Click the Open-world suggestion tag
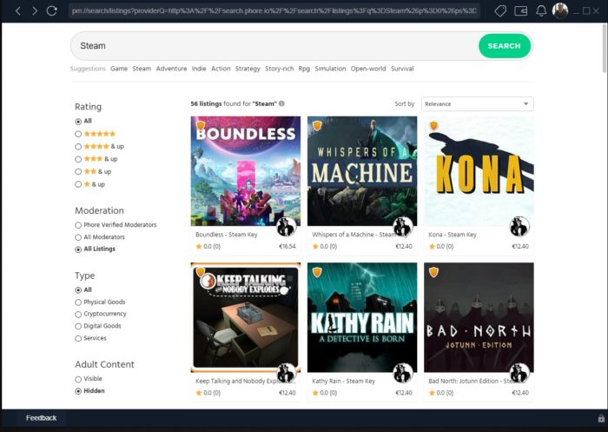 coord(368,69)
